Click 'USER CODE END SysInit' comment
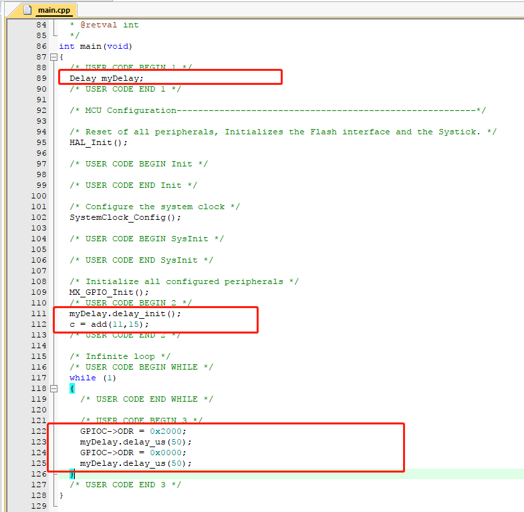This screenshot has width=524, height=512. point(142,261)
